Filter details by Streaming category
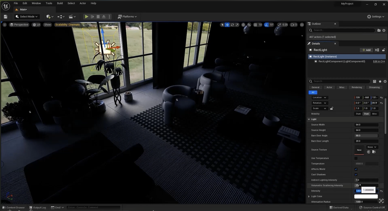Image resolution: width=388 pixels, height=211 pixels. tap(374, 87)
